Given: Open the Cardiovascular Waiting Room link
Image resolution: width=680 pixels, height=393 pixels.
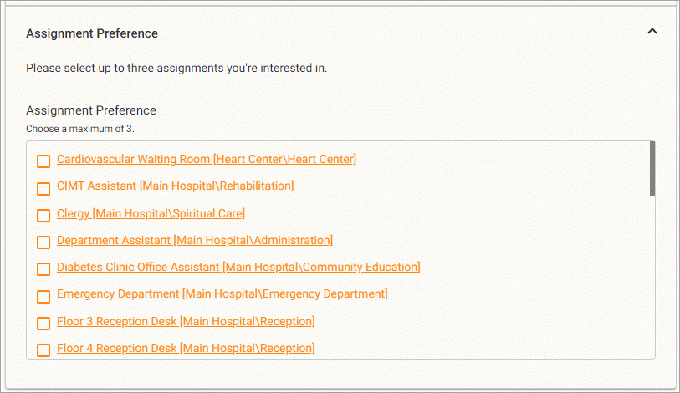Looking at the screenshot, I should pos(206,159).
